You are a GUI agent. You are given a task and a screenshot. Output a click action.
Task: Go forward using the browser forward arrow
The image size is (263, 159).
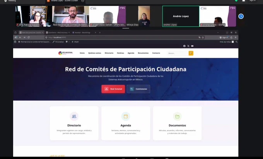[x=24, y=38]
